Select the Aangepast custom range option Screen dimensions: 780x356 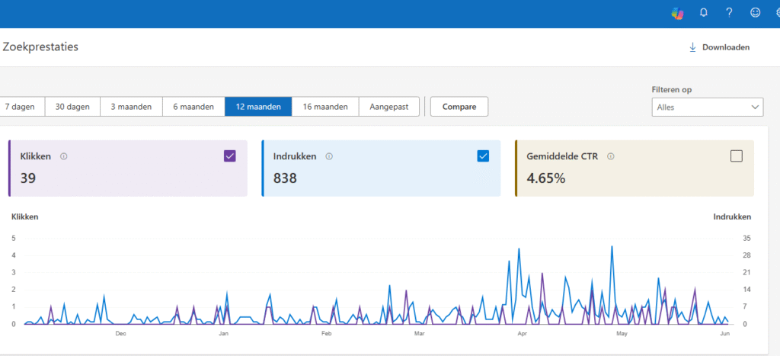coord(389,107)
